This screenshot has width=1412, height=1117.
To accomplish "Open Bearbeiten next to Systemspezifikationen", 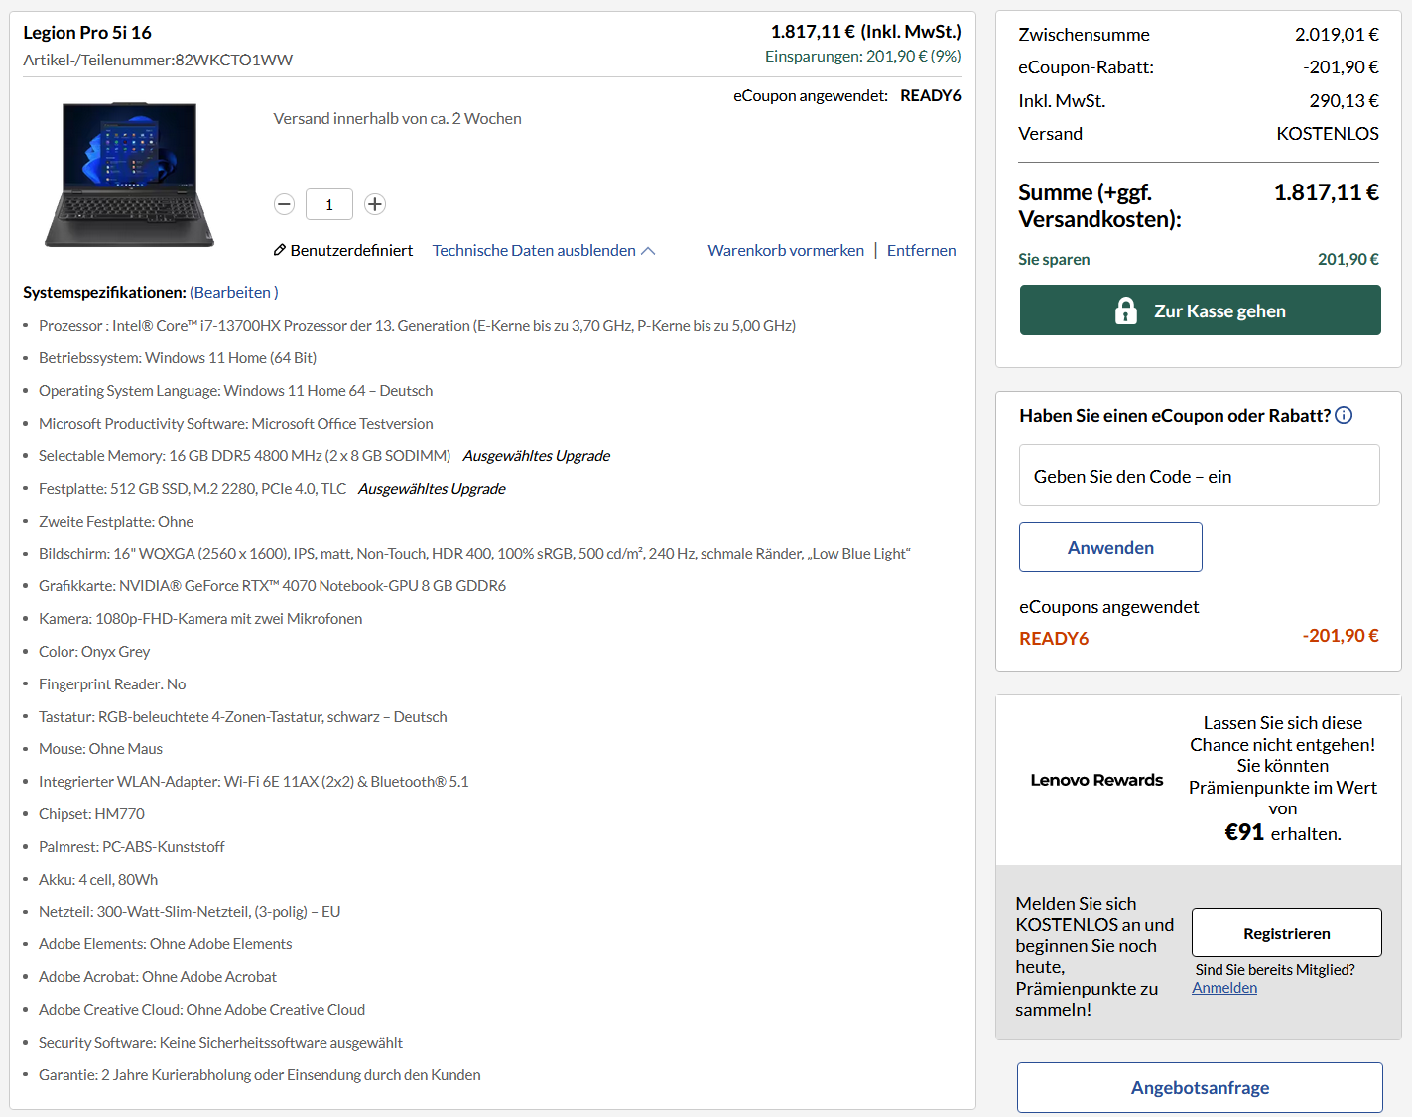I will (232, 292).
